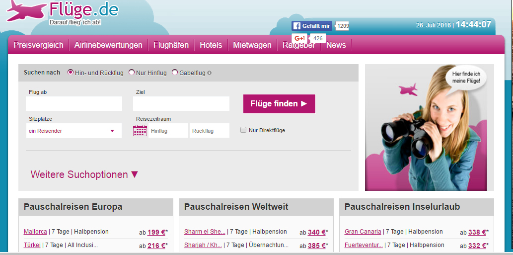Image resolution: width=513 pixels, height=255 pixels.
Task: Click the Ziel destination input field
Action: point(181,104)
